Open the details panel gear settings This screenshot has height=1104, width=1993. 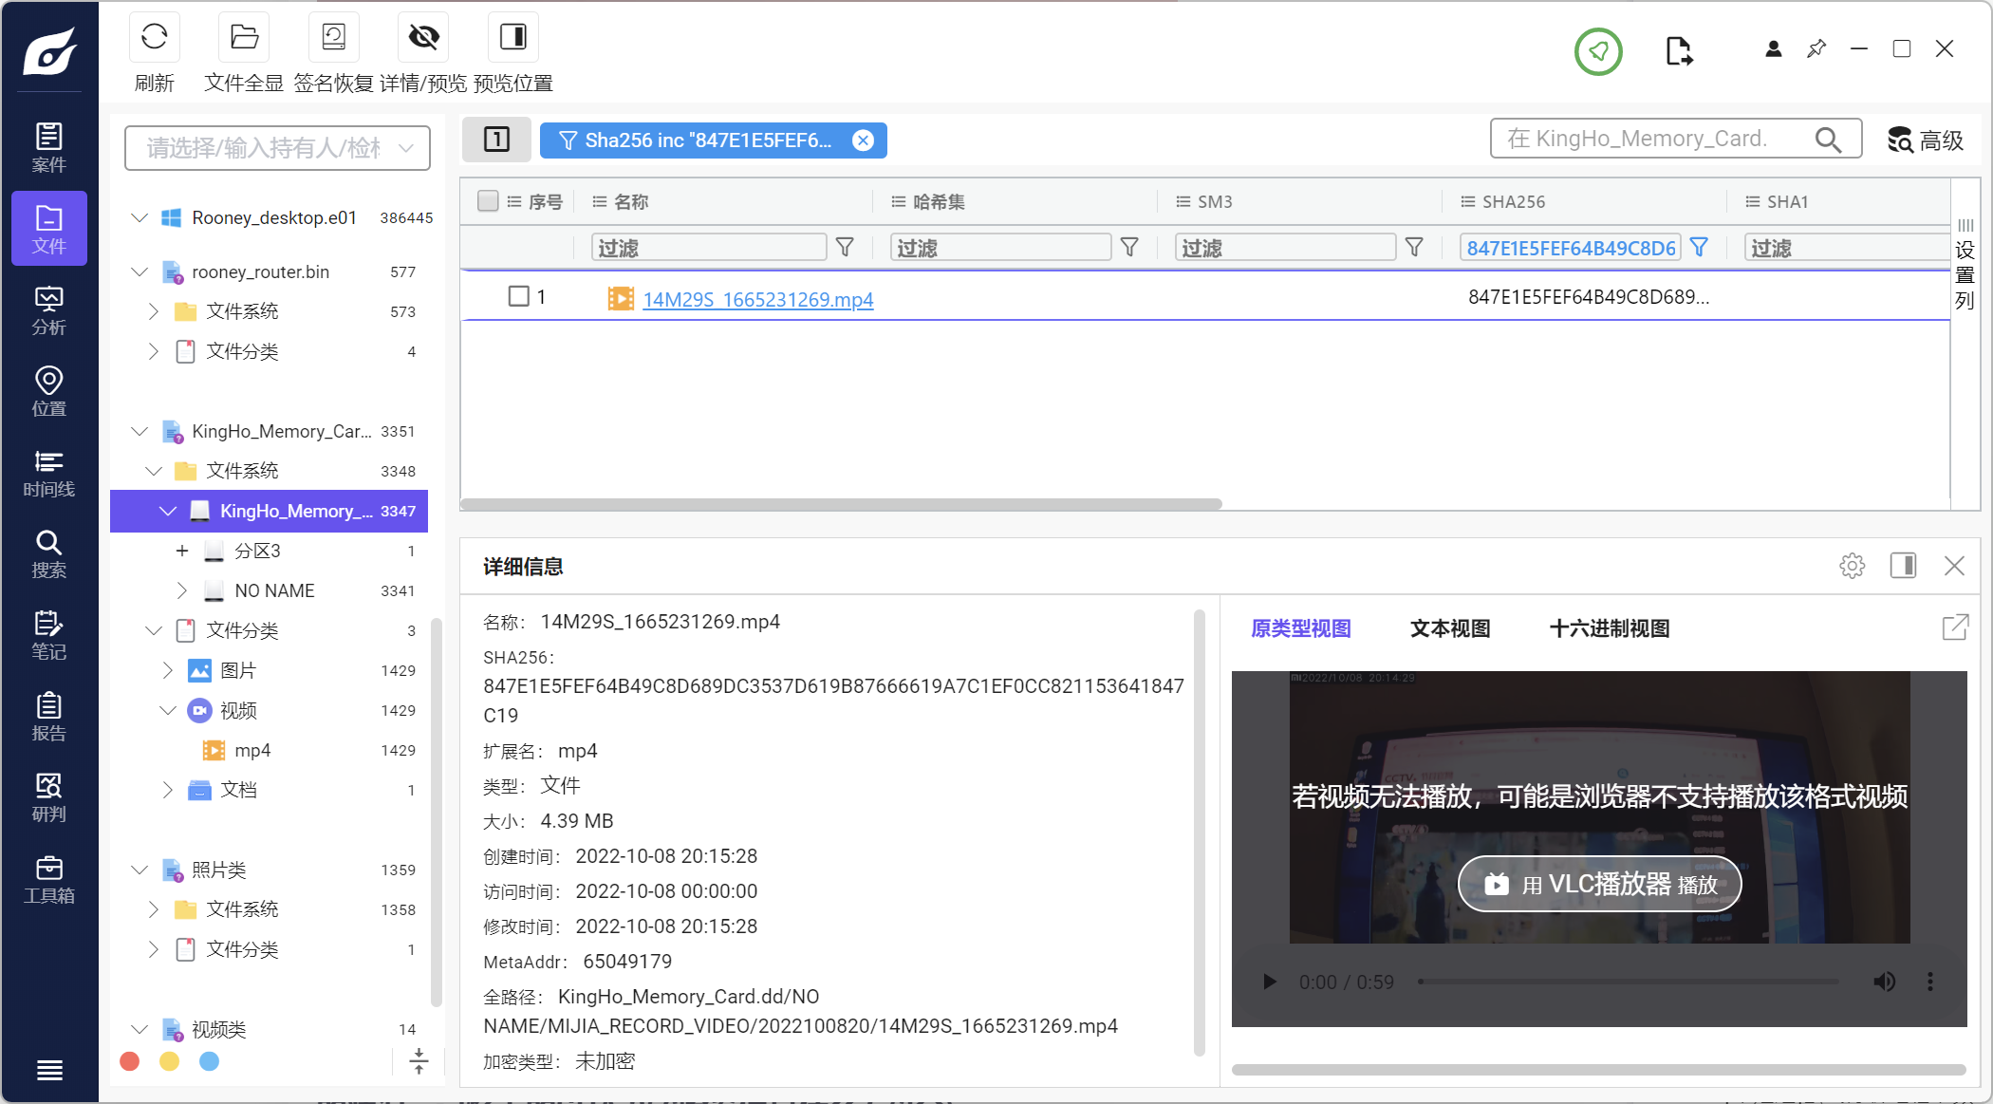coord(1852,566)
